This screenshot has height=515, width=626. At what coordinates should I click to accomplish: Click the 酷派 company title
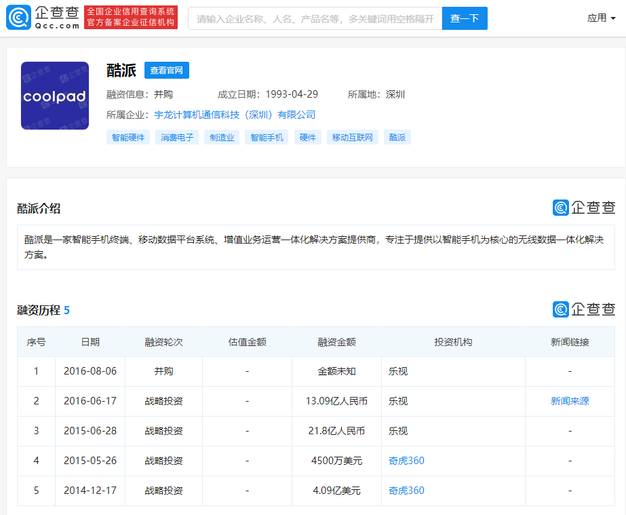tap(121, 71)
